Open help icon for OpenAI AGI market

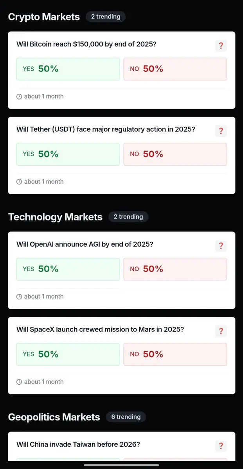point(221,246)
